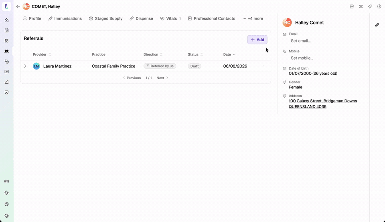Open the command key icon in top bar
The height and width of the screenshot is (222, 385).
[x=361, y=7]
